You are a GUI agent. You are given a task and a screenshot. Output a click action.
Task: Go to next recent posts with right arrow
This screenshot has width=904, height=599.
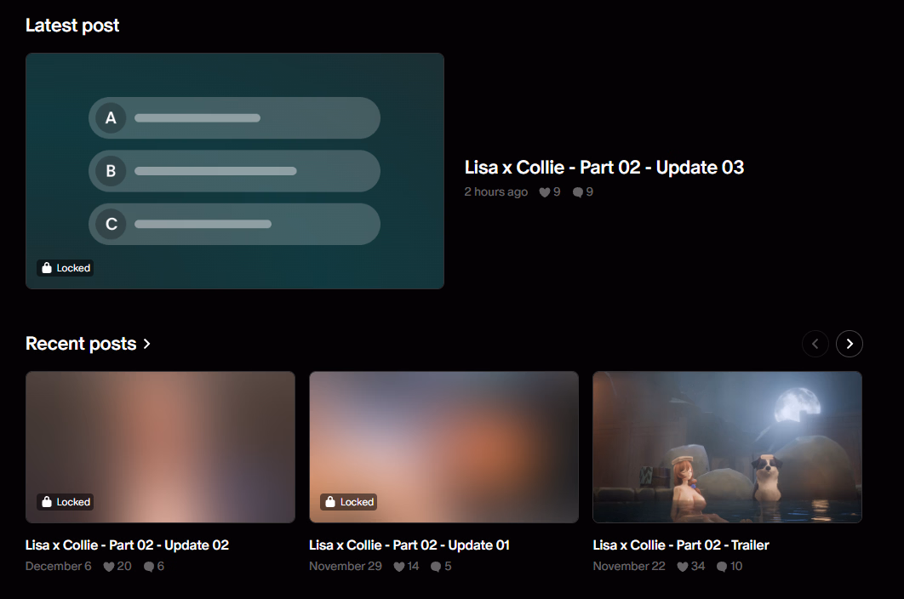[850, 344]
